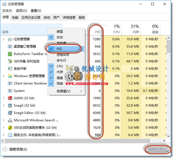Click the Client Server Runtime icon
Viewport: 175px width, 160px height.
(10, 83)
